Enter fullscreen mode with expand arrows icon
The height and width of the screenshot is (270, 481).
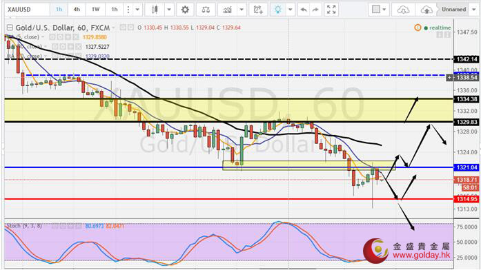click(331, 10)
